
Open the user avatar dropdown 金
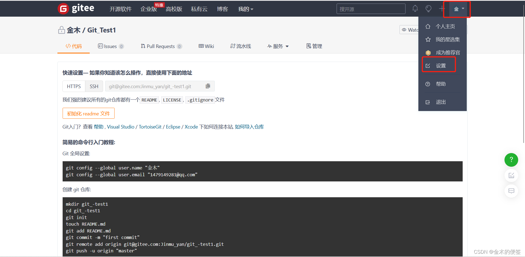click(459, 9)
